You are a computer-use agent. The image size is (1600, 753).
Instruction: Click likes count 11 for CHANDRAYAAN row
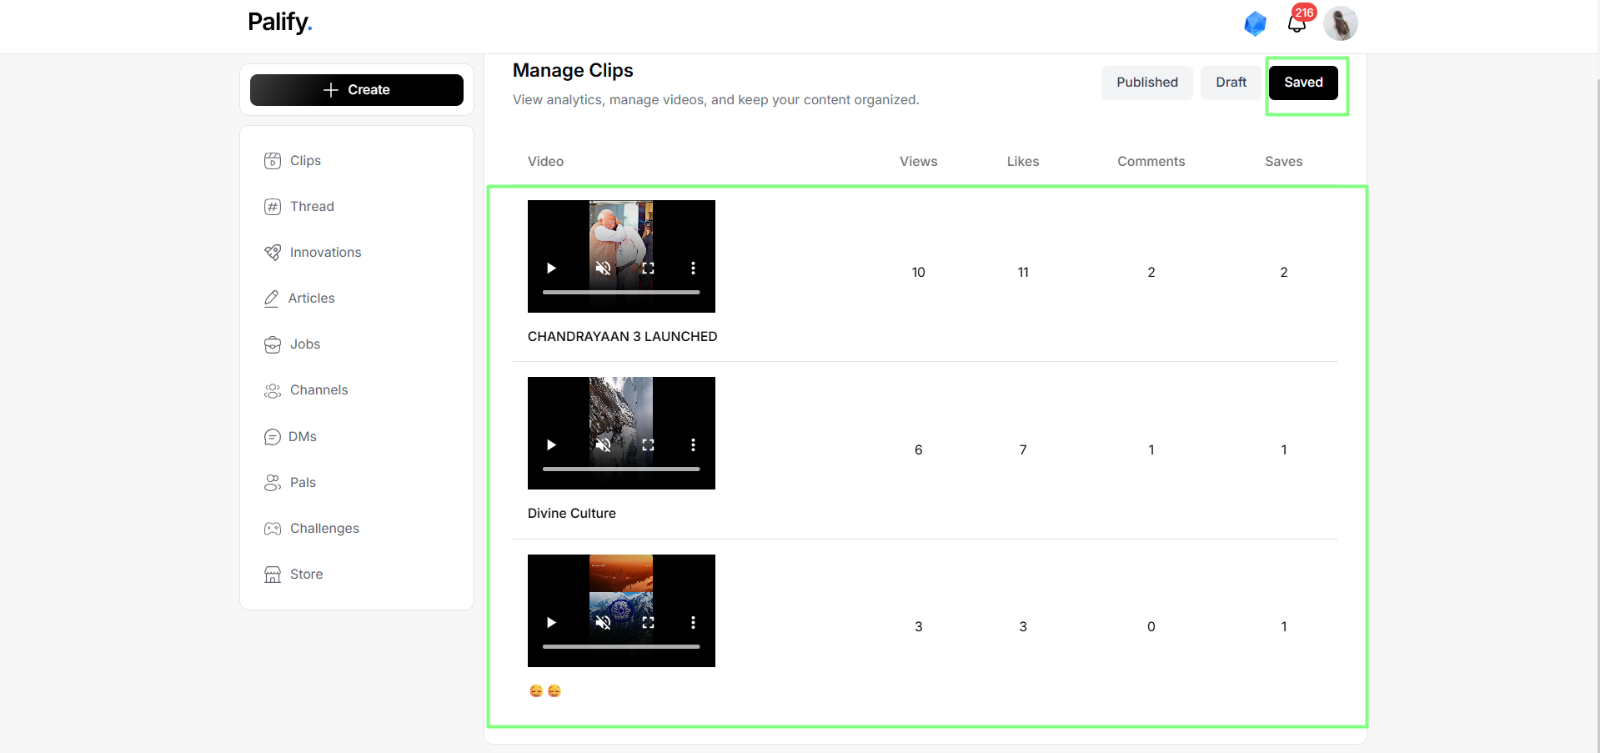(x=1023, y=273)
